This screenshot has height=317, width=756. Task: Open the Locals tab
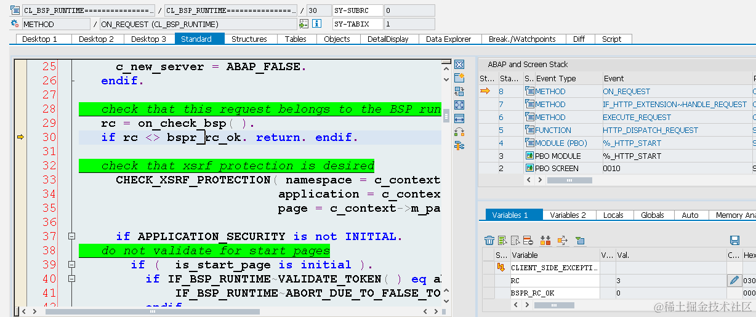[613, 215]
